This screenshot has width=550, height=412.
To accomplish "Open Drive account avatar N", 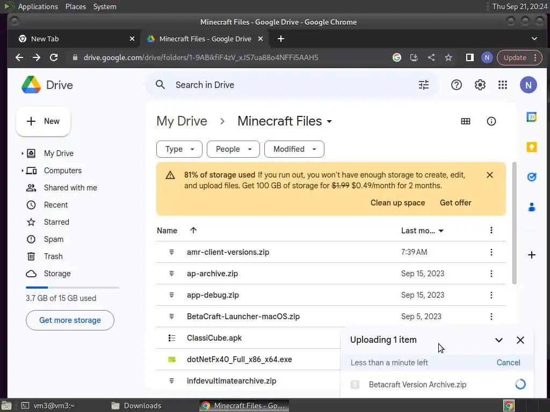I will pos(529,85).
